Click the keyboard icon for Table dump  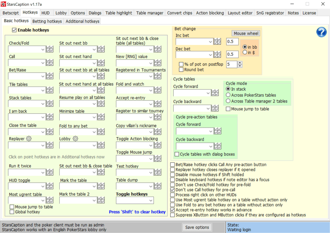pos(158,186)
